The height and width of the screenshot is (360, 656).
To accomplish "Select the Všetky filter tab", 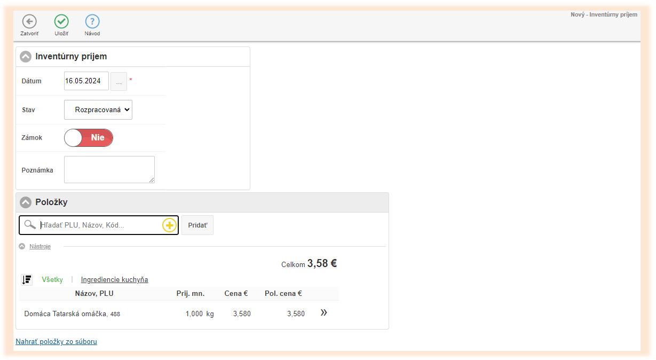I will (x=52, y=279).
